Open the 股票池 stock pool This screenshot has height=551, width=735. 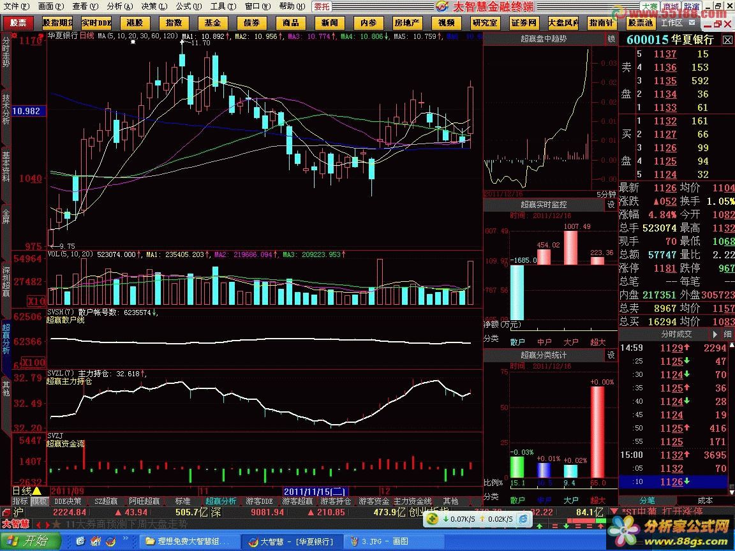tap(641, 22)
